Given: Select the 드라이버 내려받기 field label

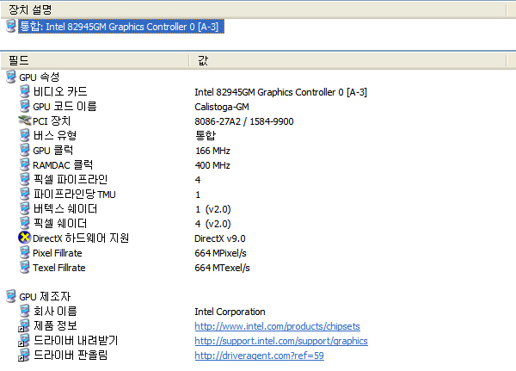Looking at the screenshot, I should 76,340.
